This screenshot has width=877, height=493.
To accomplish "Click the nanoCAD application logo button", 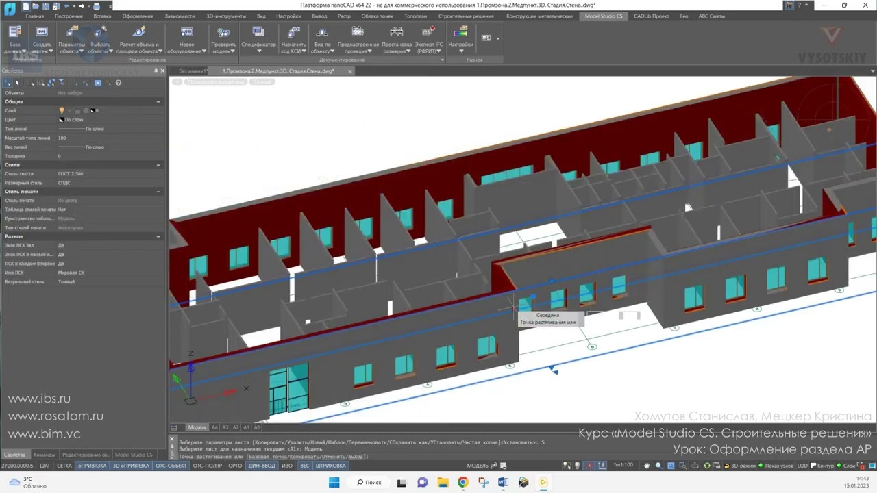I will click(10, 9).
